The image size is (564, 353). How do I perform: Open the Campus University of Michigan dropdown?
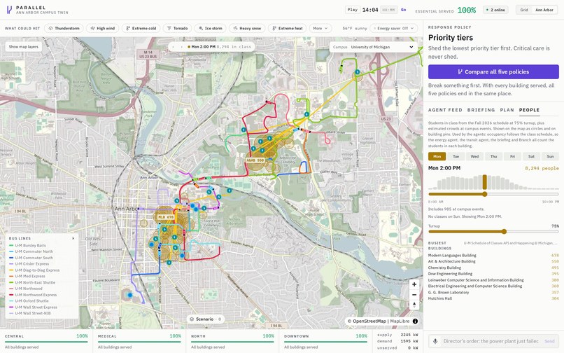coord(373,47)
